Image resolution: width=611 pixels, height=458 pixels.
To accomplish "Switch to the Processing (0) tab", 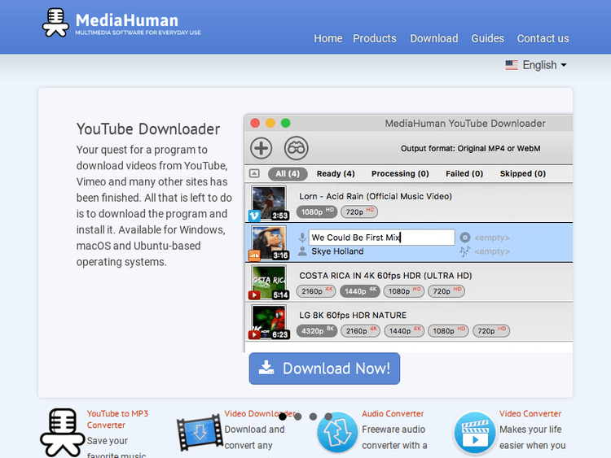I will (400, 173).
